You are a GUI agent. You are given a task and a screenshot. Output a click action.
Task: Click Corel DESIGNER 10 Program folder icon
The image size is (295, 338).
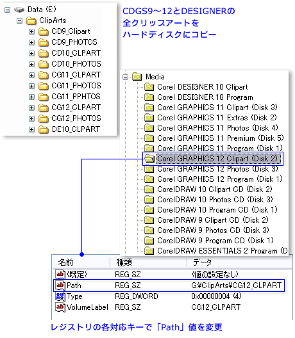tap(149, 97)
